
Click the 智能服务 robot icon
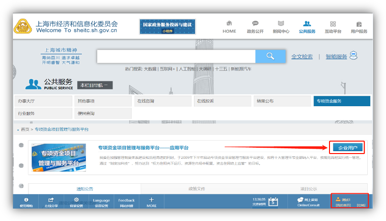(354, 56)
